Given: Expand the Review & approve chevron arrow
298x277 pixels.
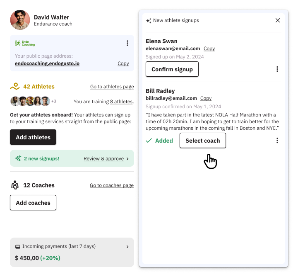Looking at the screenshot, I should 127,159.
